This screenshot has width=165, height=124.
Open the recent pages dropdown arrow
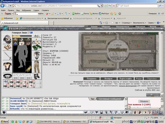(x=10, y=6)
